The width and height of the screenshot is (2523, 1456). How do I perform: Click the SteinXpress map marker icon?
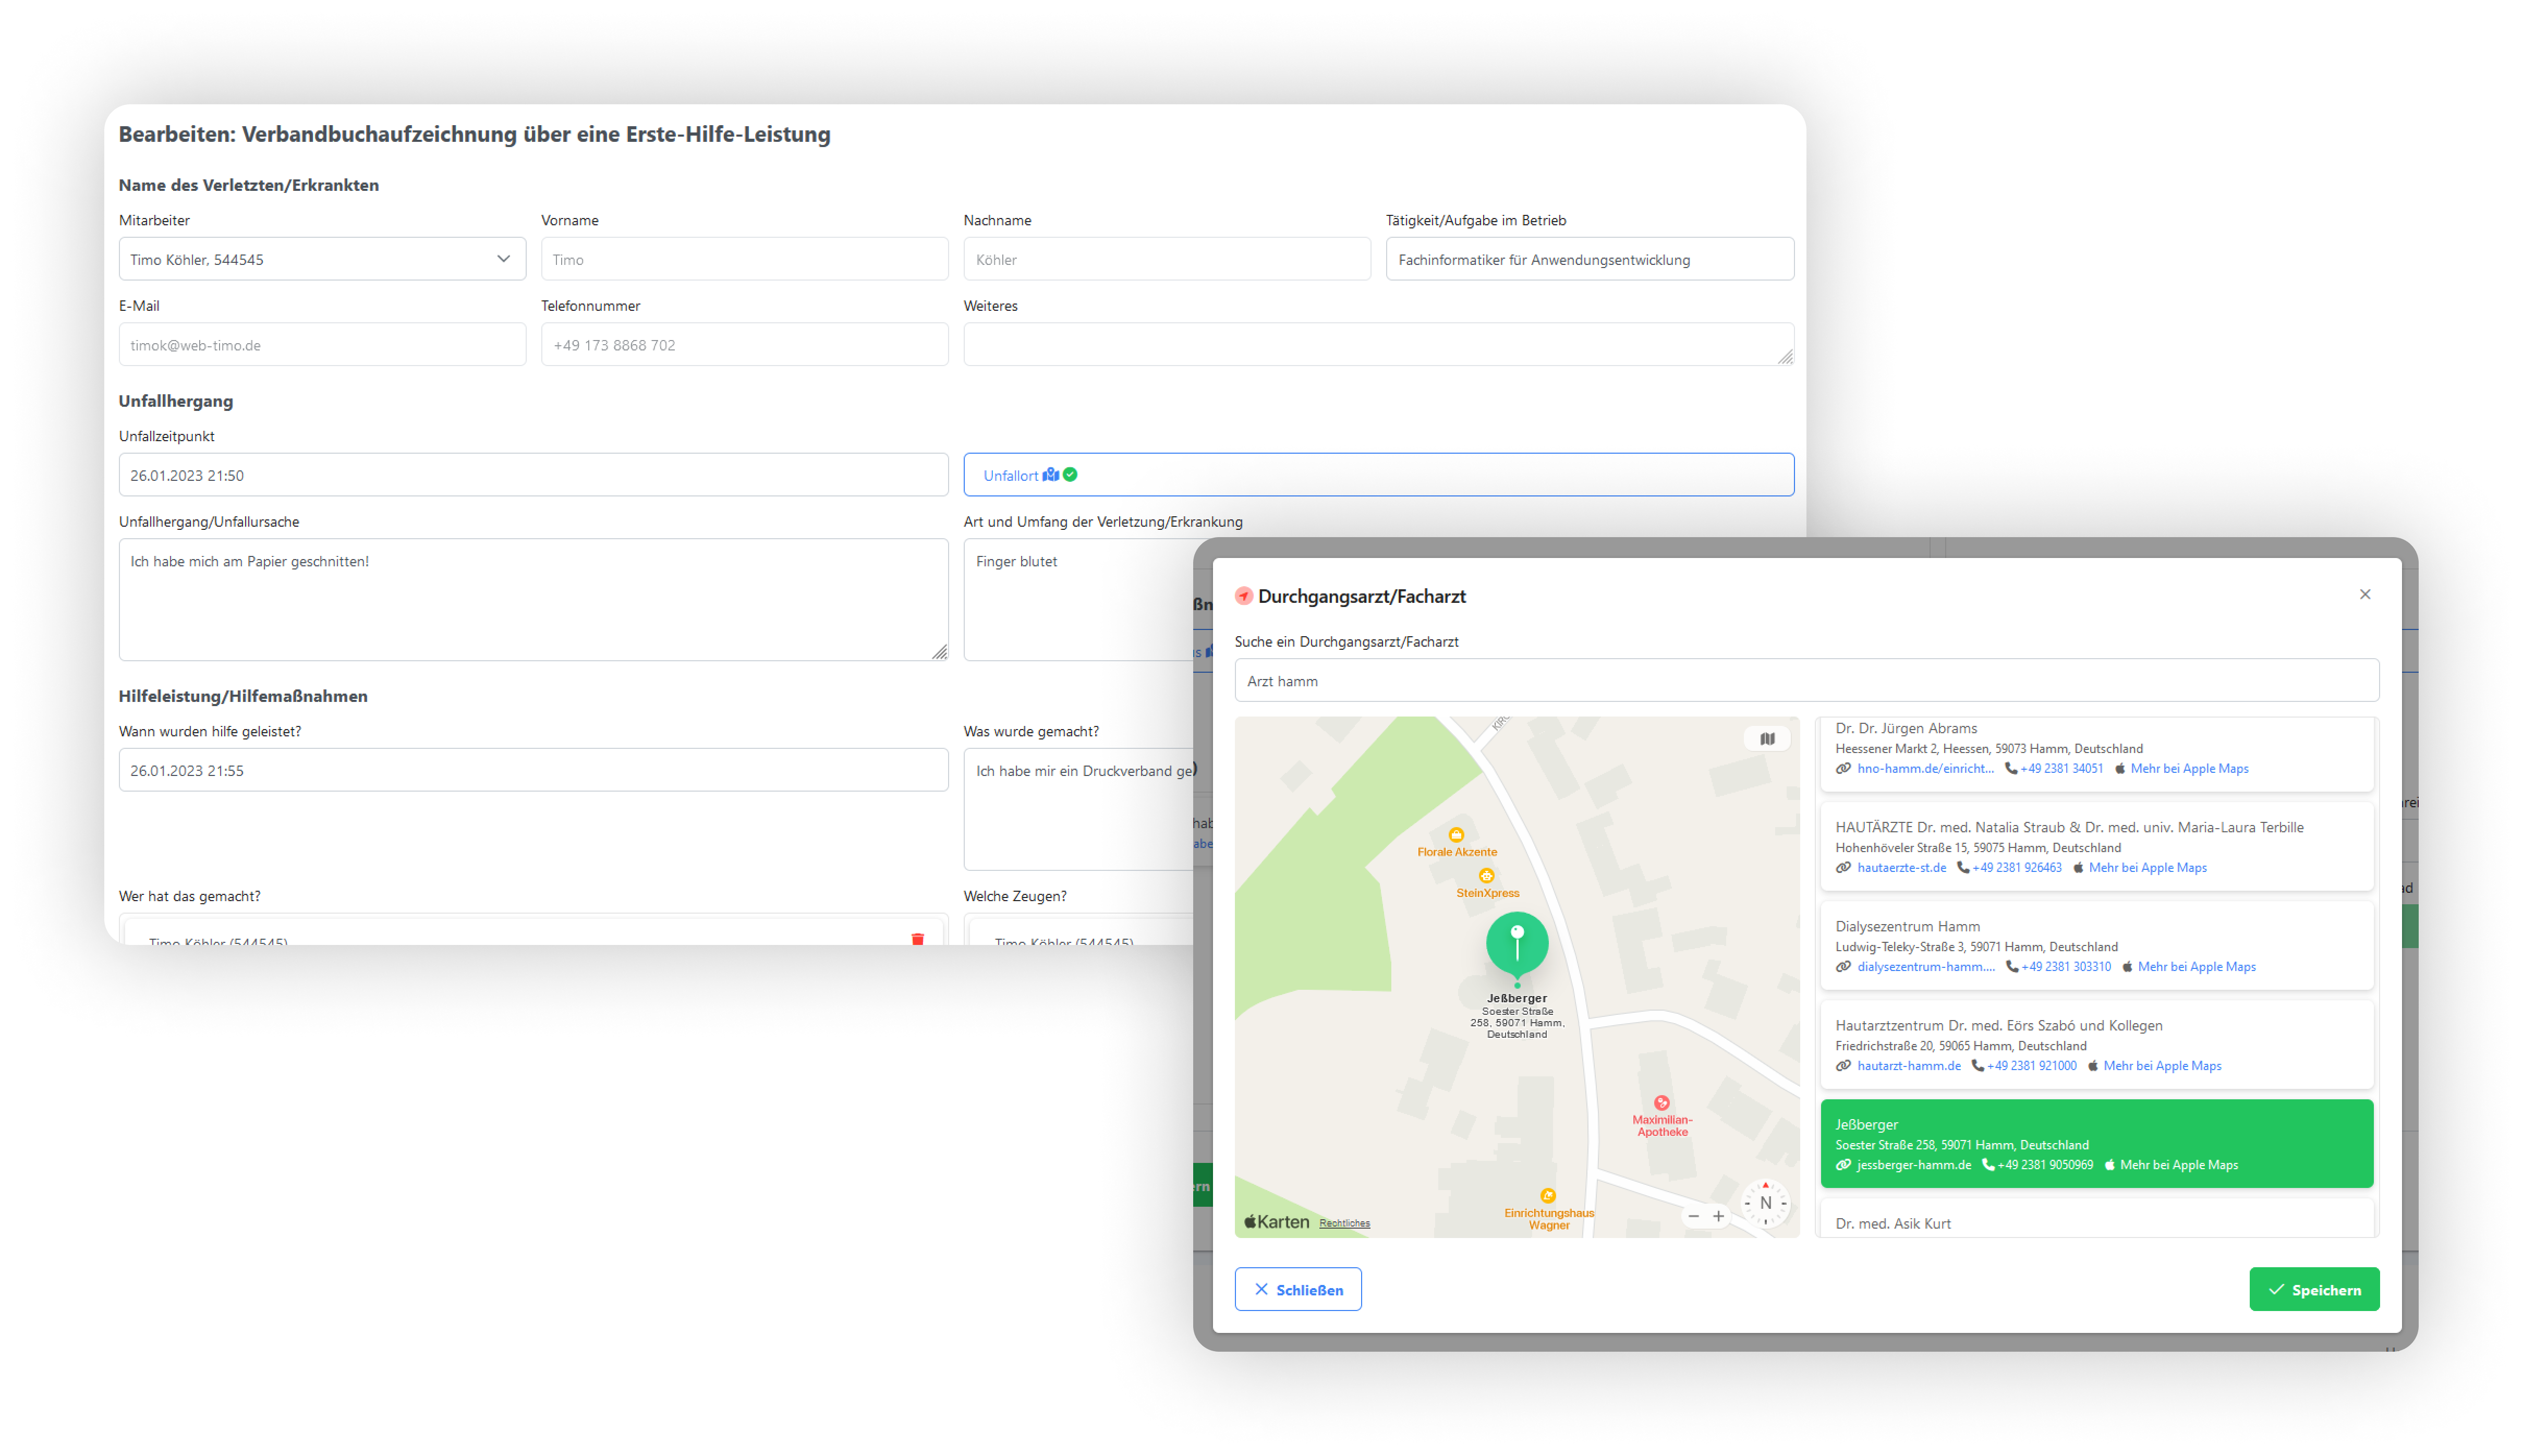pos(1486,876)
